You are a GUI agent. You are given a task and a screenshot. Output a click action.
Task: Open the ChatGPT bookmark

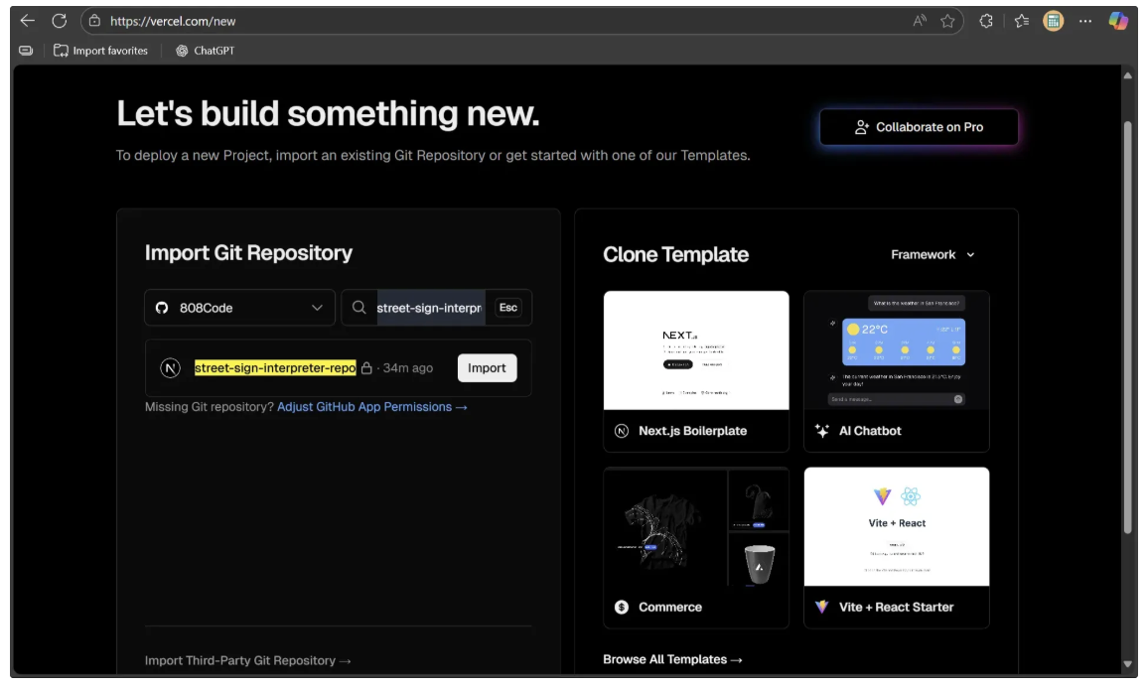[x=205, y=51]
